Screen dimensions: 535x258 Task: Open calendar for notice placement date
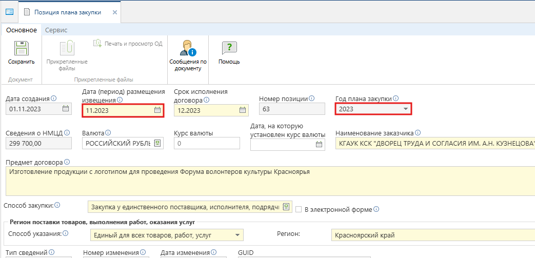157,110
